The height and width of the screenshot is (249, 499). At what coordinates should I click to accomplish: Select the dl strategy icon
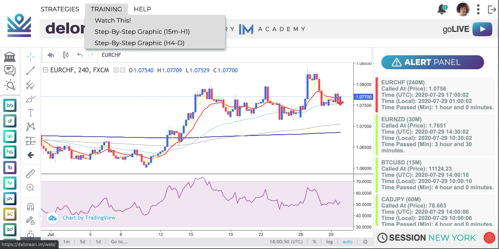(10, 121)
